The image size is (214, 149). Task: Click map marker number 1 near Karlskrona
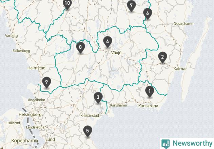150,91
